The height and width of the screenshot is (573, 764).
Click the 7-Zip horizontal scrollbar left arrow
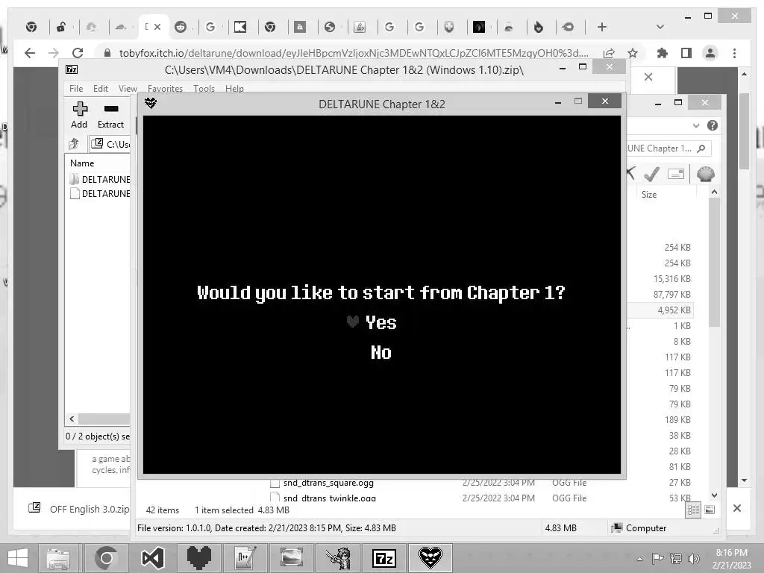coord(72,419)
